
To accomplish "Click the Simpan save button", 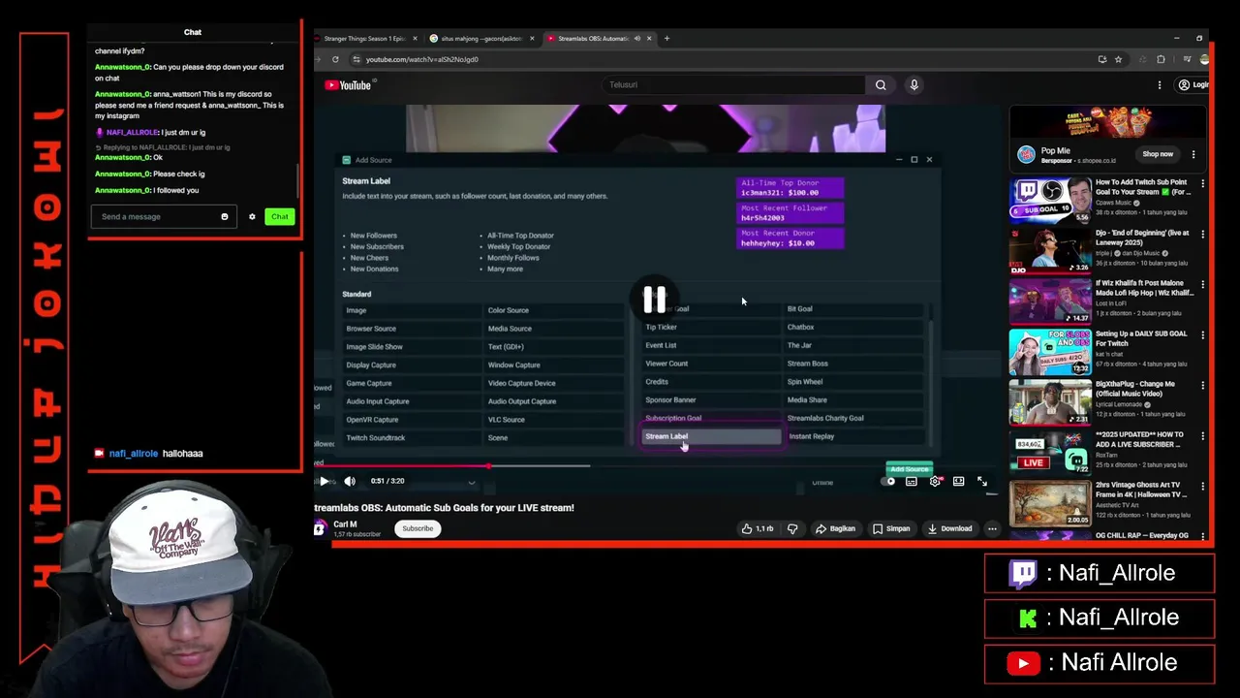I will pos(891,528).
